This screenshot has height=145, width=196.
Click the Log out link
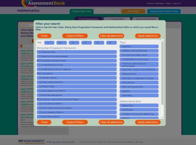pos(176,3)
